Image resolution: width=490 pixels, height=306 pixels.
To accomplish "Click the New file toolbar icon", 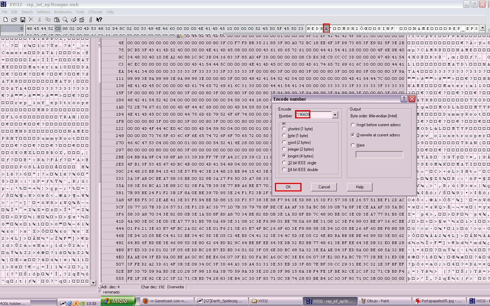I will [x=5, y=20].
